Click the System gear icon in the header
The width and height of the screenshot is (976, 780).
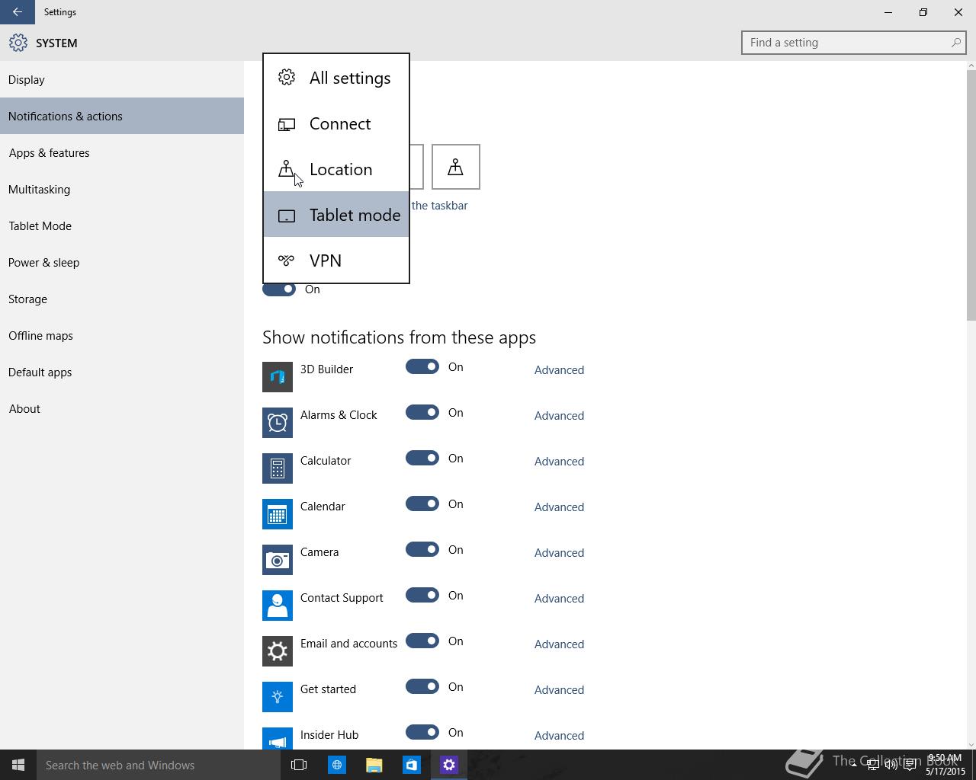[18, 43]
